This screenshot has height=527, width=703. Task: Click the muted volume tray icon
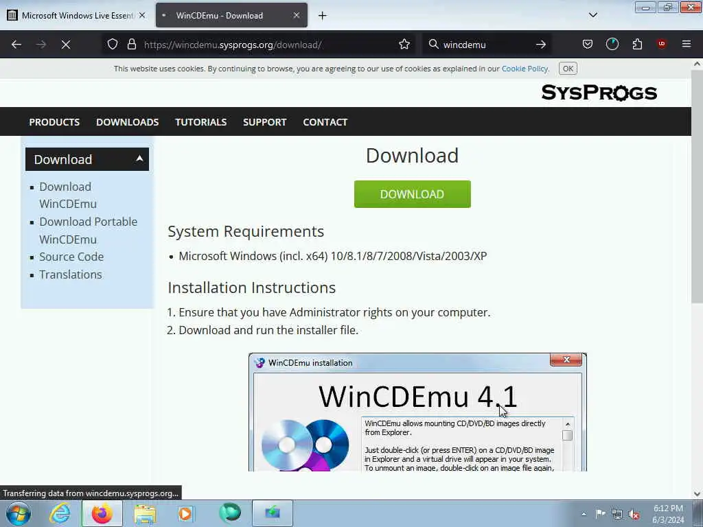pyautogui.click(x=634, y=514)
